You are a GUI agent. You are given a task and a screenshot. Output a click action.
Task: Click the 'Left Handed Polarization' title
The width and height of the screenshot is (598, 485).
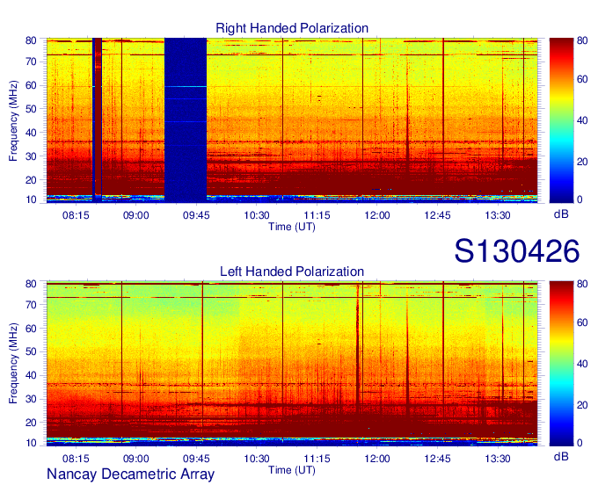coord(292,271)
